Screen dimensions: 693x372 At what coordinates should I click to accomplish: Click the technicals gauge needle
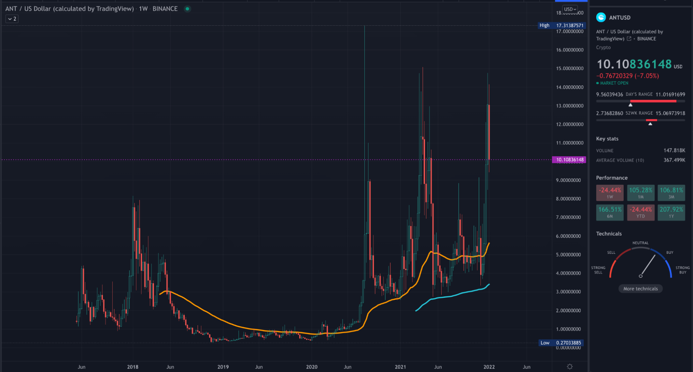tap(648, 266)
